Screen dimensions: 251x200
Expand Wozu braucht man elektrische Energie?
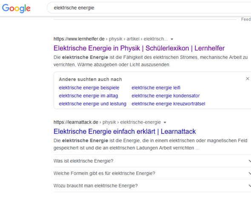(x=152, y=186)
